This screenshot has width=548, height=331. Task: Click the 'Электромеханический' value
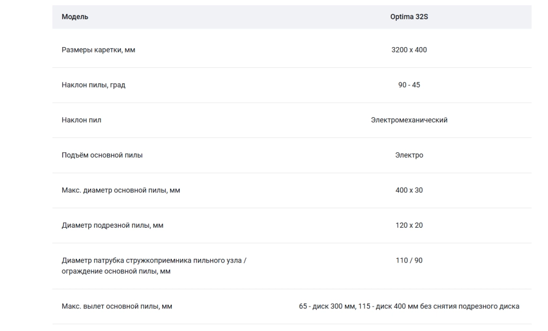[409, 120]
